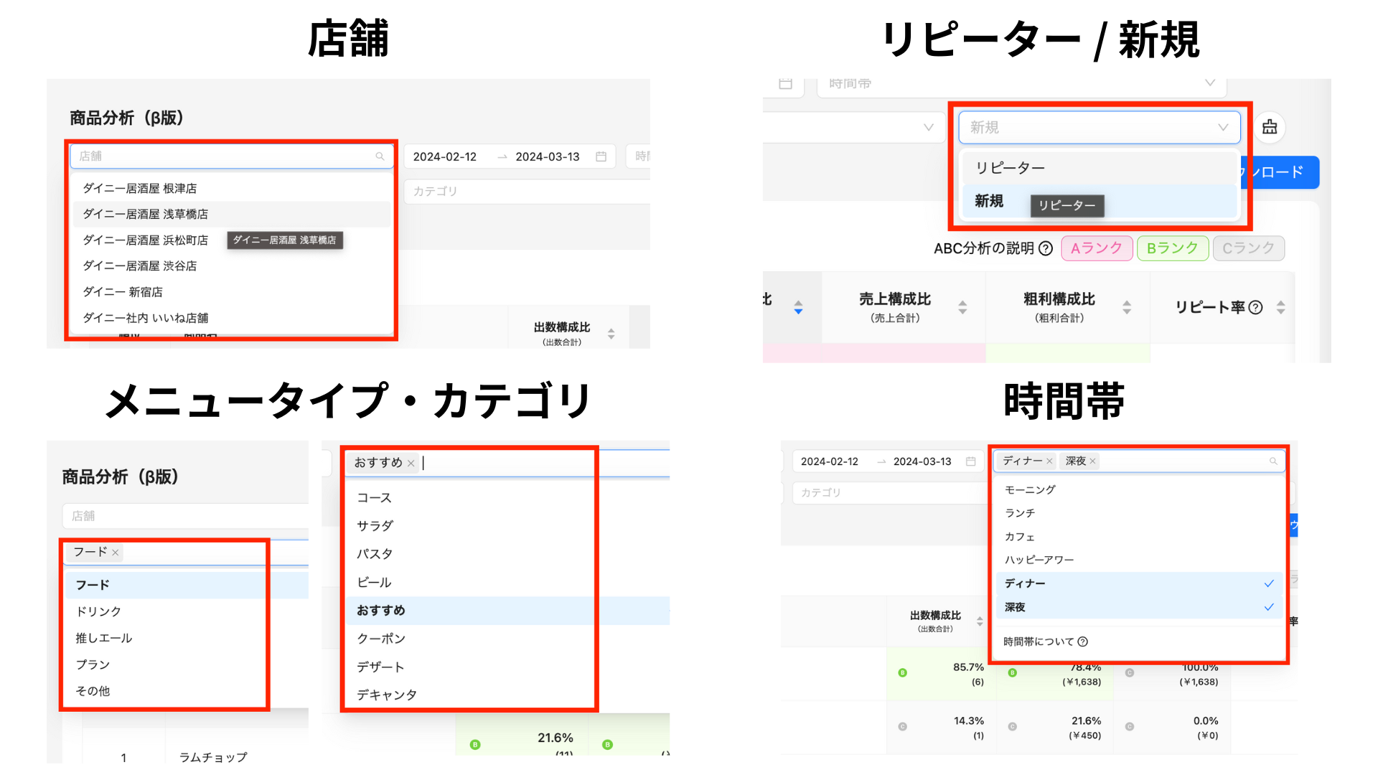Click the search magnifier in the 時間帯 field
Screen dimensions: 1378x775
[1273, 461]
